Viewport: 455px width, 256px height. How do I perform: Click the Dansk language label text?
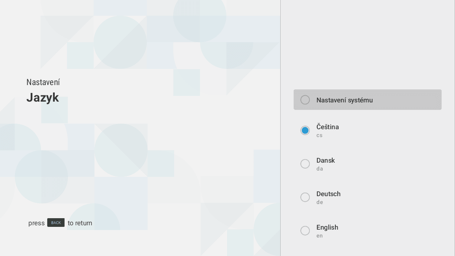click(x=326, y=160)
